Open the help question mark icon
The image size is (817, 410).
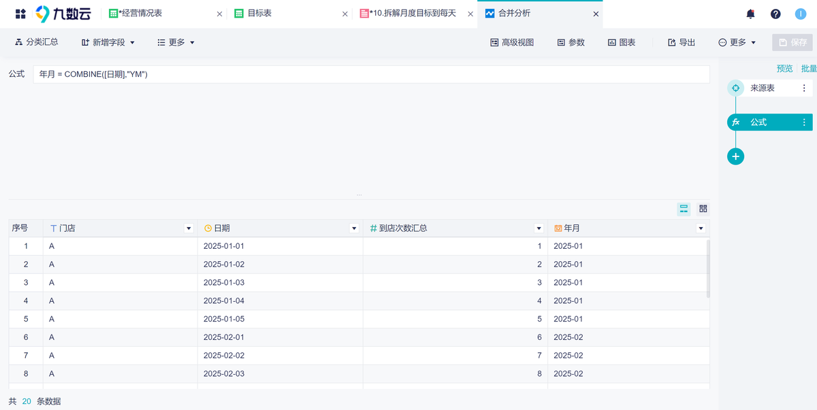[775, 13]
